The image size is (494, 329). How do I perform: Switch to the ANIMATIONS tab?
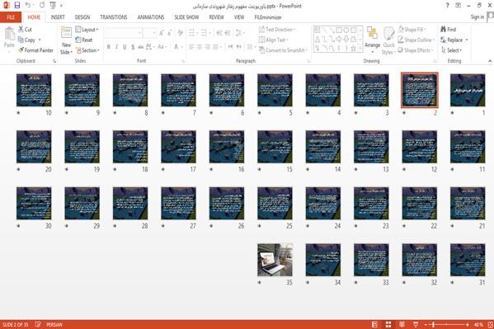(151, 17)
